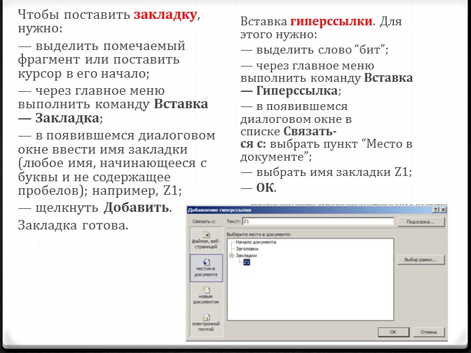The width and height of the screenshot is (471, 353).
Task: Close the 'Добавление гиперссылки' dialog
Action: click(443, 210)
